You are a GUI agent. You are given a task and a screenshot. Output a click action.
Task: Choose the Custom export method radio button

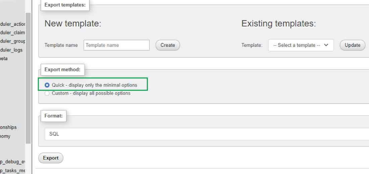point(47,93)
